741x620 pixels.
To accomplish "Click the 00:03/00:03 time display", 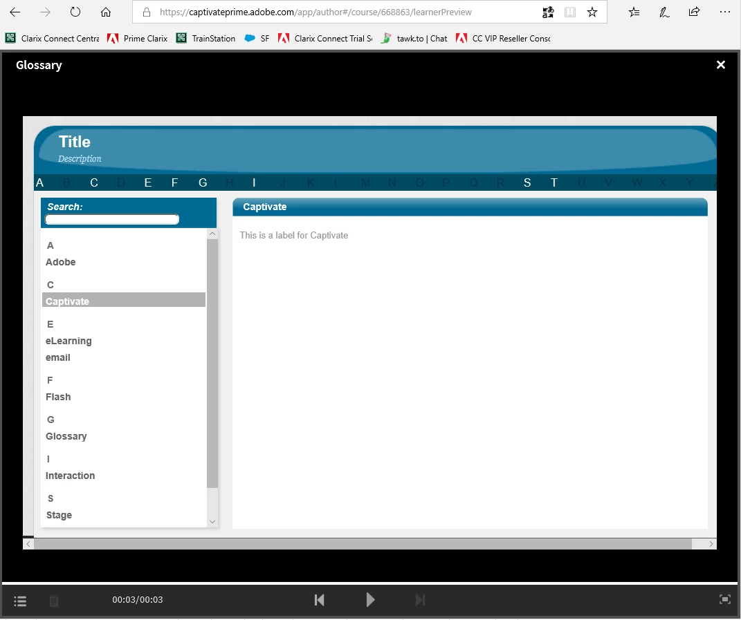I will point(138,600).
